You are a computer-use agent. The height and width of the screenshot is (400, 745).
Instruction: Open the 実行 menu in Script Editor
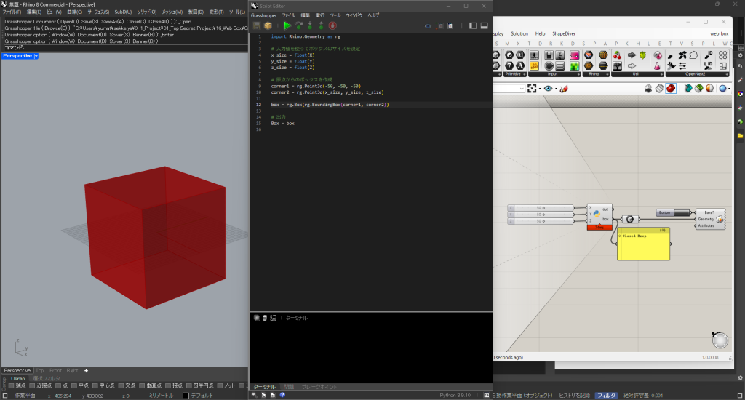tap(319, 15)
